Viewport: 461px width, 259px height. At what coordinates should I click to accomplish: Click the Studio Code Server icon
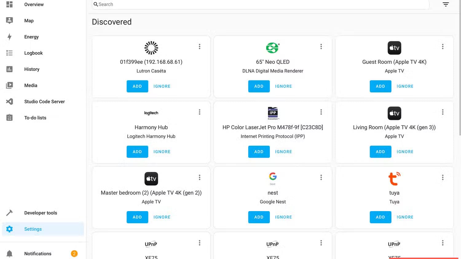point(10,102)
